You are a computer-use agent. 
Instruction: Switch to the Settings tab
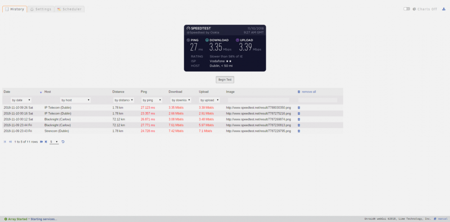pos(41,9)
